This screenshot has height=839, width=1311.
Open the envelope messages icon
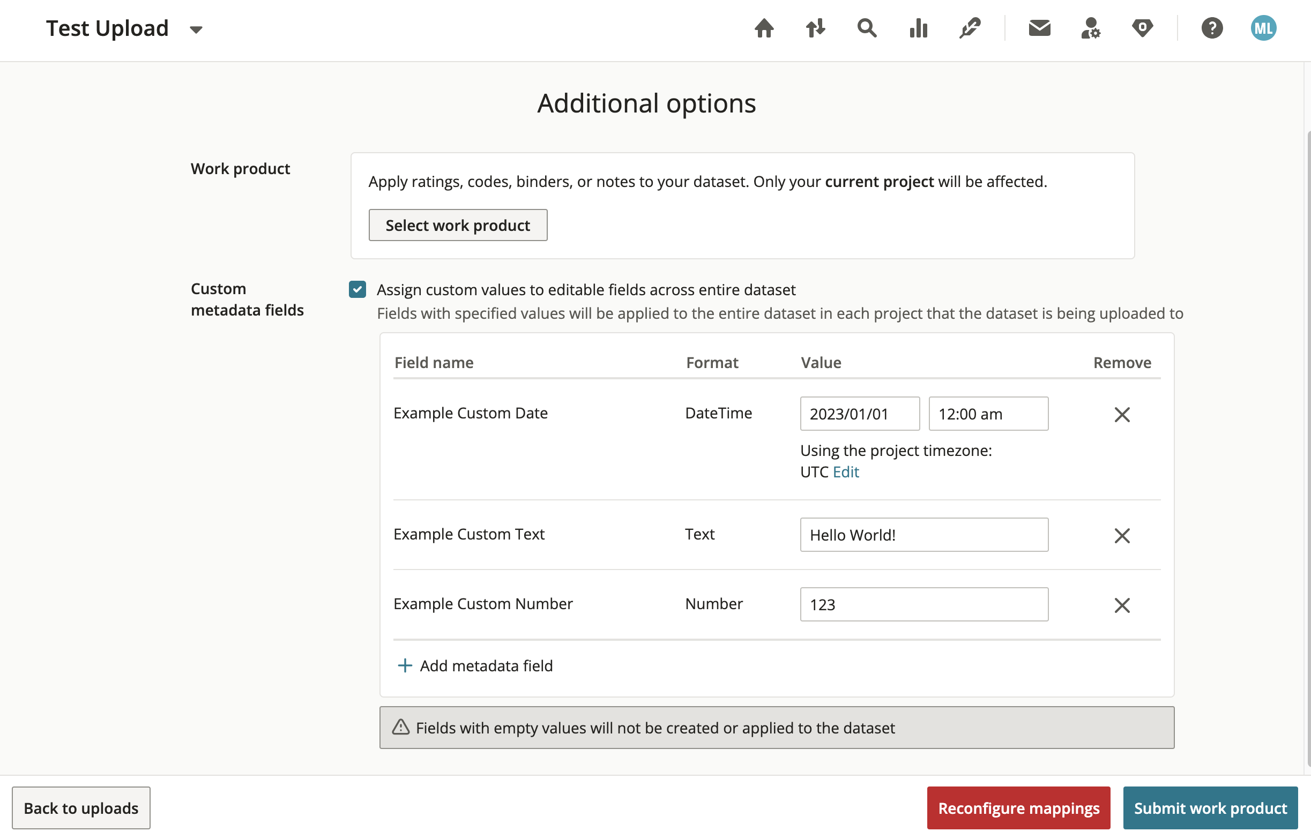(1039, 28)
